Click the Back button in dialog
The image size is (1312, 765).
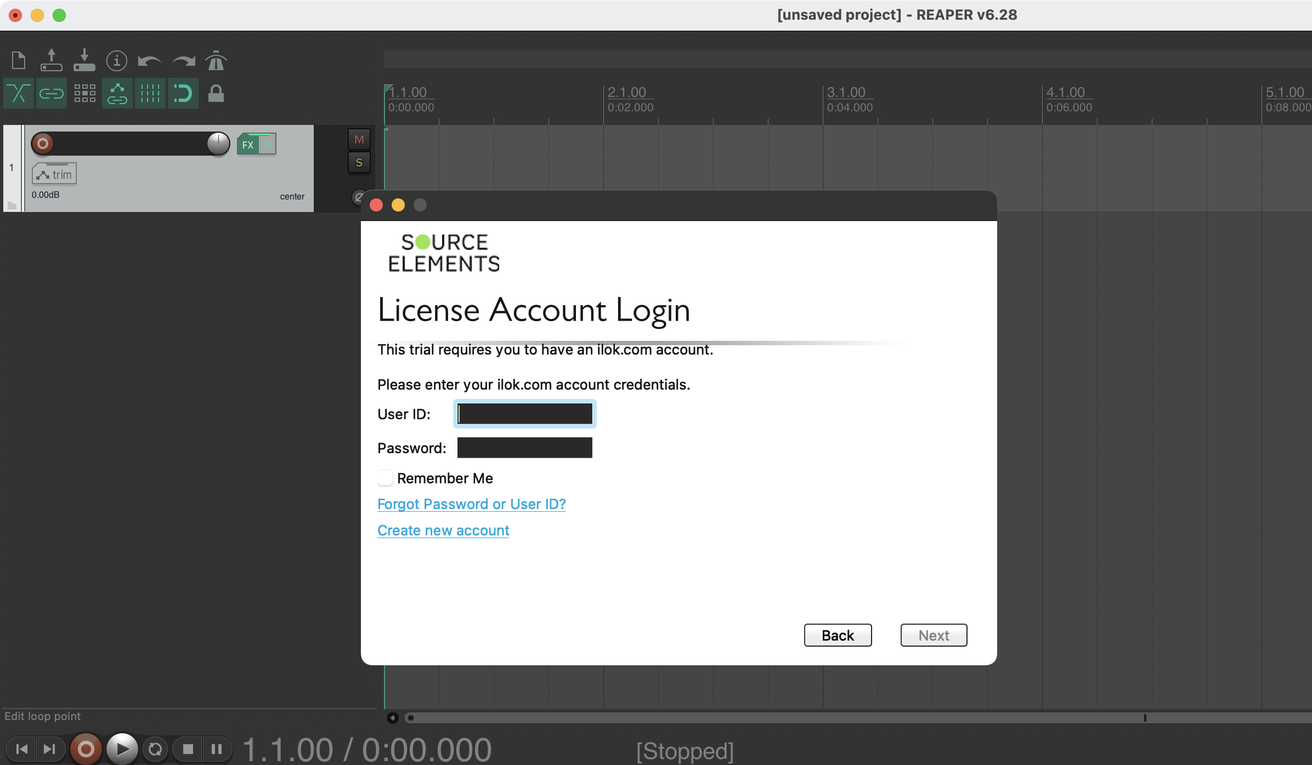coord(838,635)
